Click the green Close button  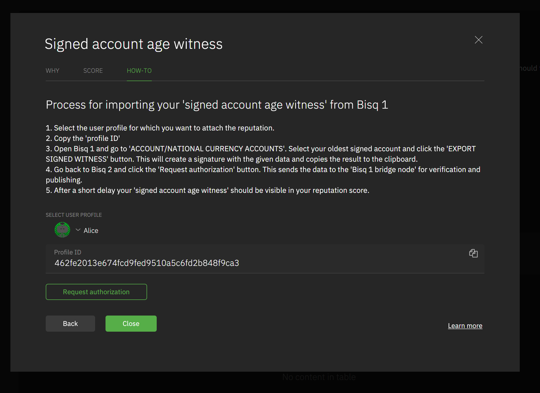click(131, 324)
